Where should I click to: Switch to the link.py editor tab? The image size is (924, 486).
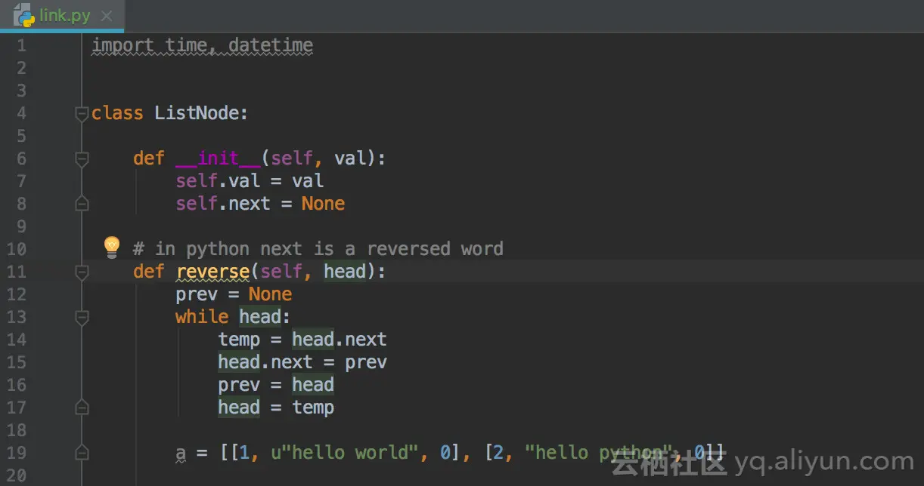(x=62, y=15)
